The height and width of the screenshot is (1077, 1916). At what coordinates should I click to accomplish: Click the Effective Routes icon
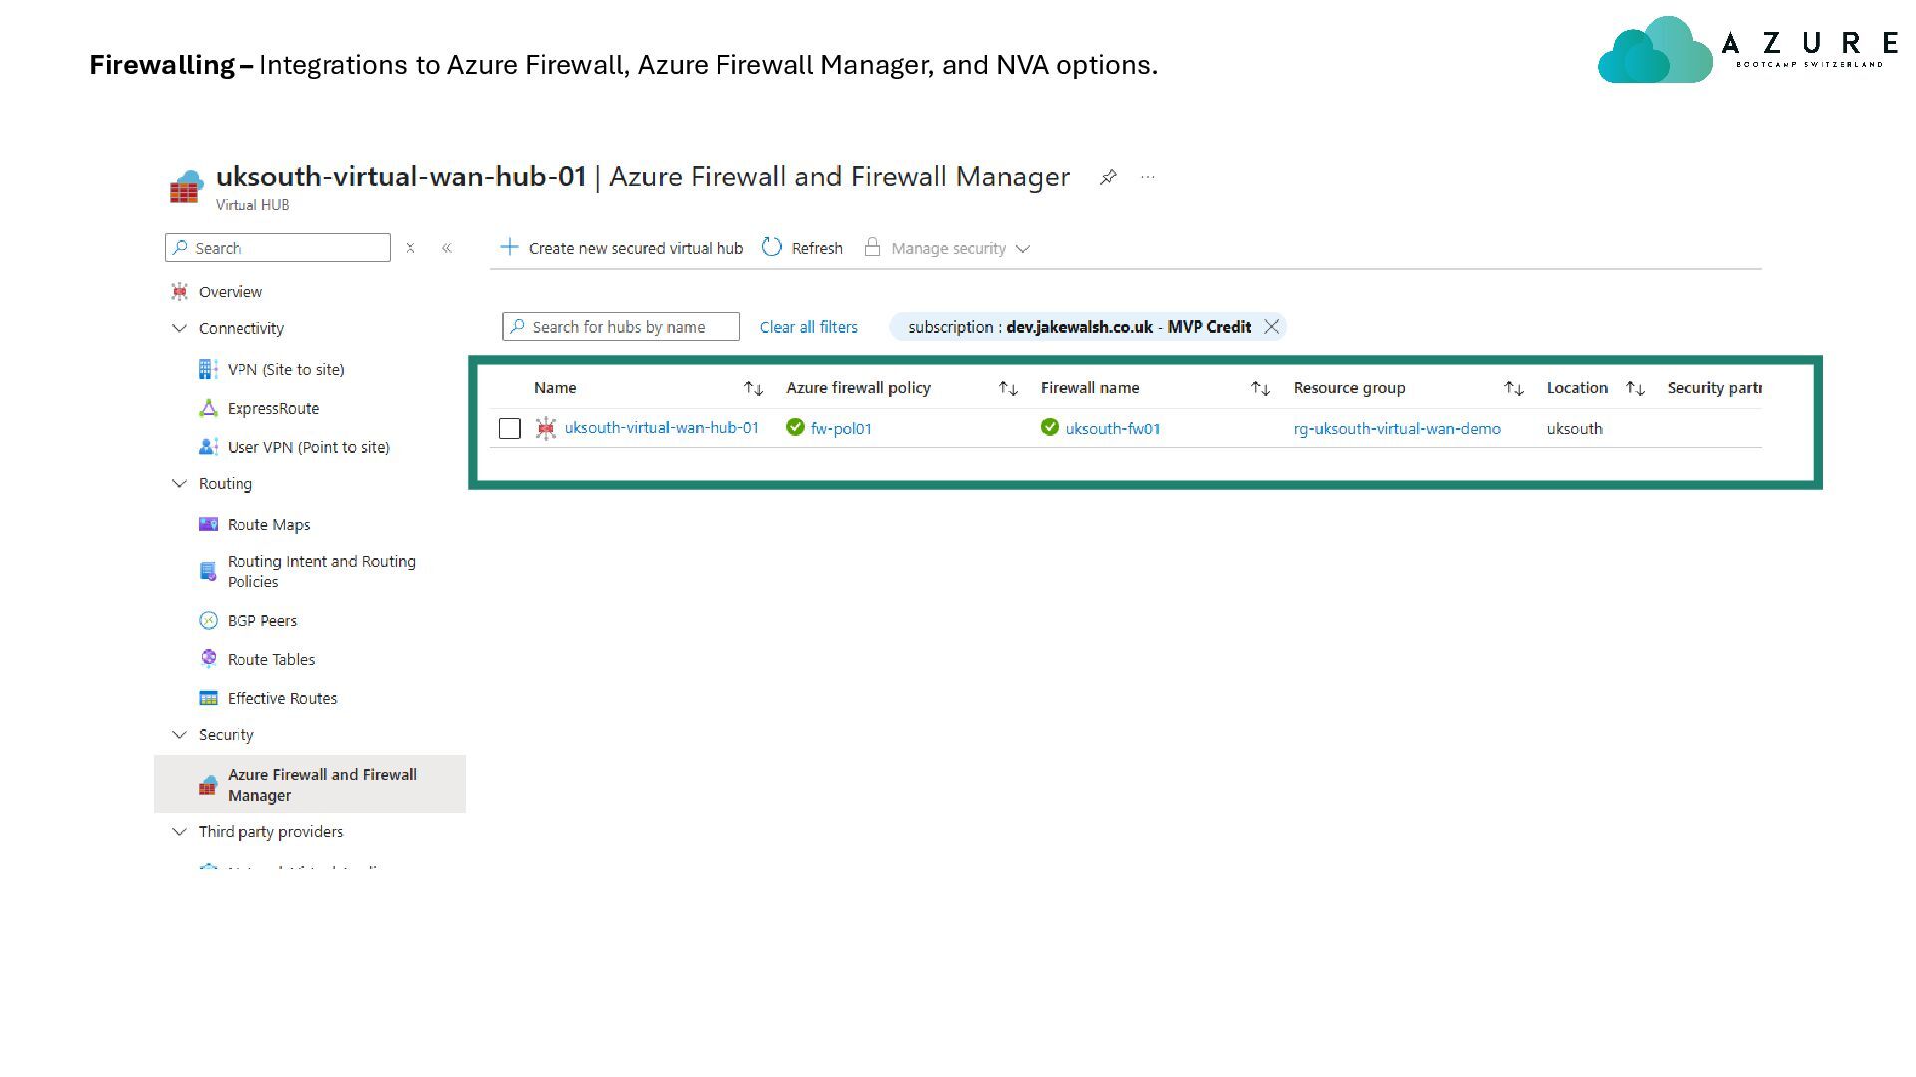[208, 698]
